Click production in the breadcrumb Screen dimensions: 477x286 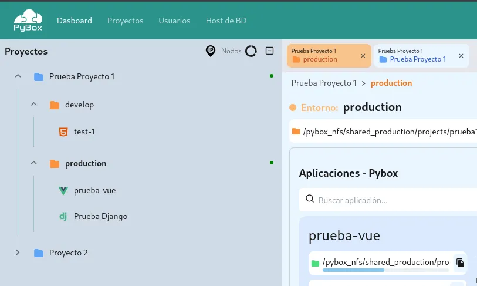pos(391,83)
